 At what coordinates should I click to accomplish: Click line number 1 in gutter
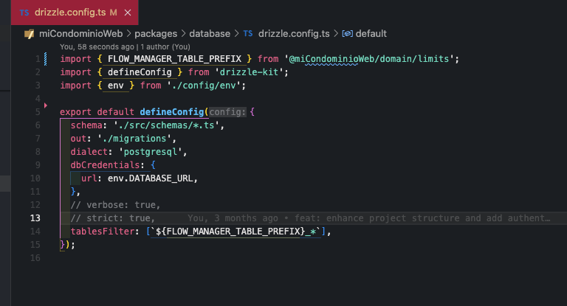click(x=38, y=59)
